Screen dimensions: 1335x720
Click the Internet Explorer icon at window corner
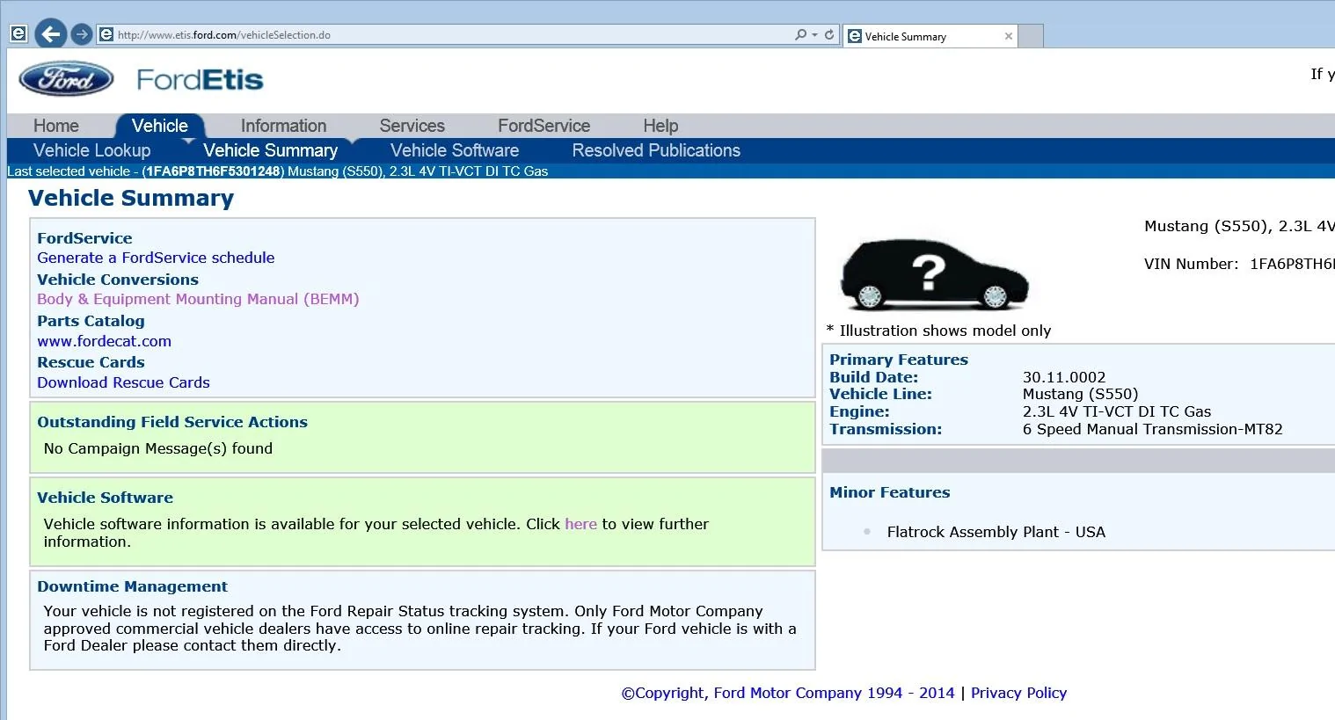pyautogui.click(x=18, y=34)
